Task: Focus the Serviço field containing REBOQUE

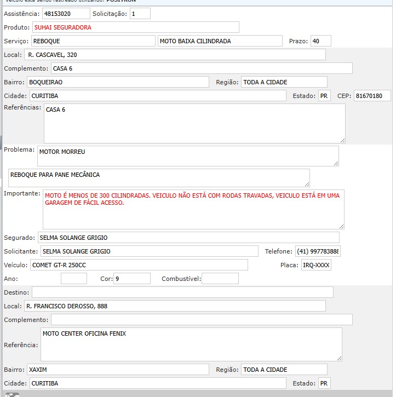Action: [93, 41]
